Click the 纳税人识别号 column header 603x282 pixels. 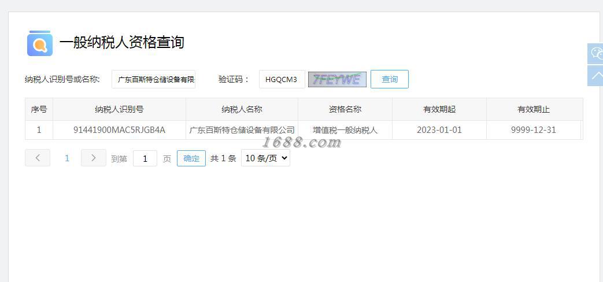click(119, 109)
